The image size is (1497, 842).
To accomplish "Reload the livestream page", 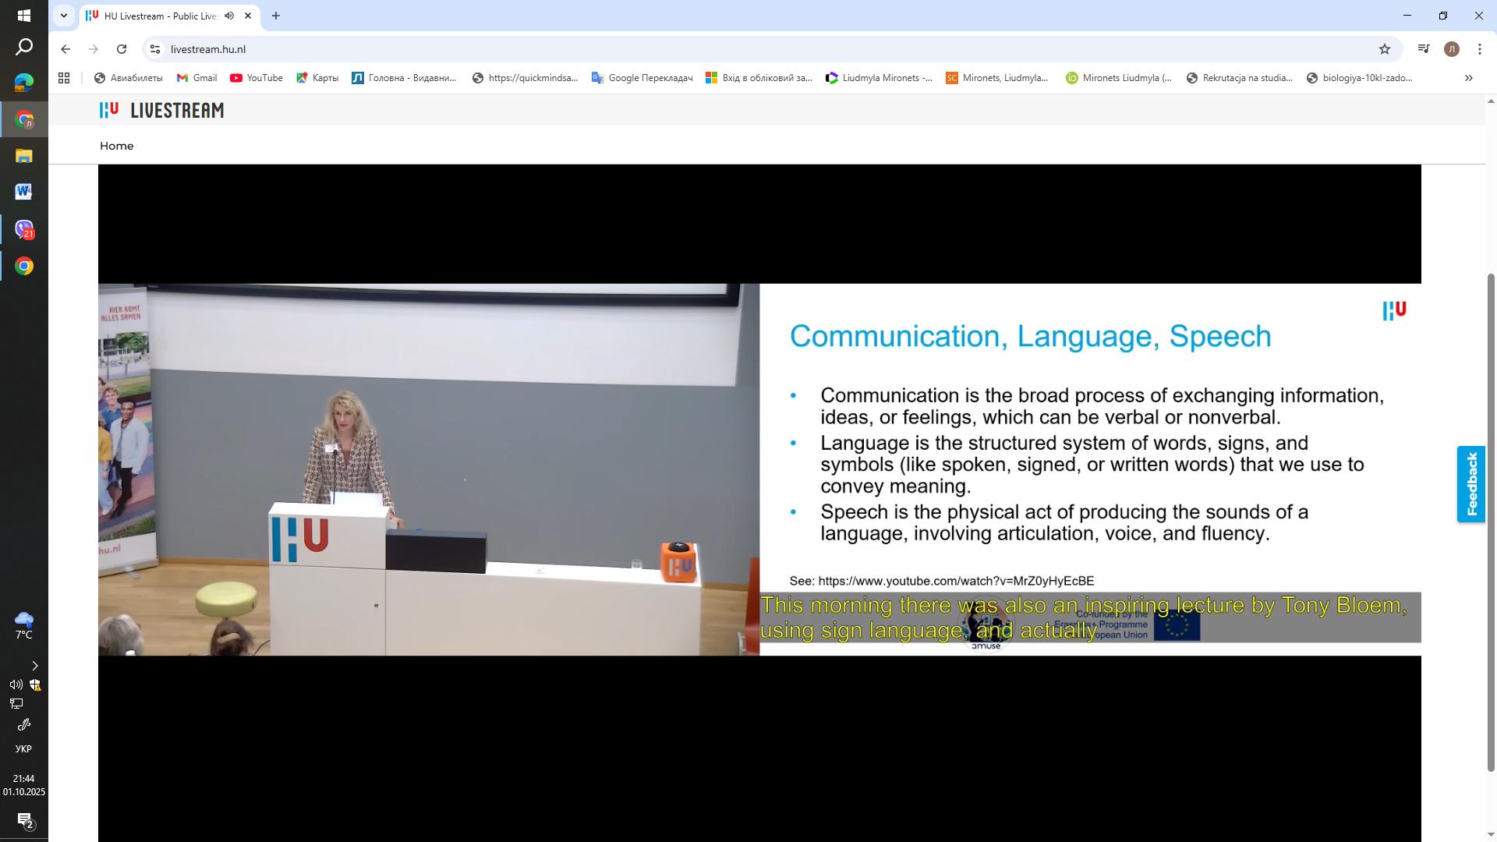I will coord(122,49).
